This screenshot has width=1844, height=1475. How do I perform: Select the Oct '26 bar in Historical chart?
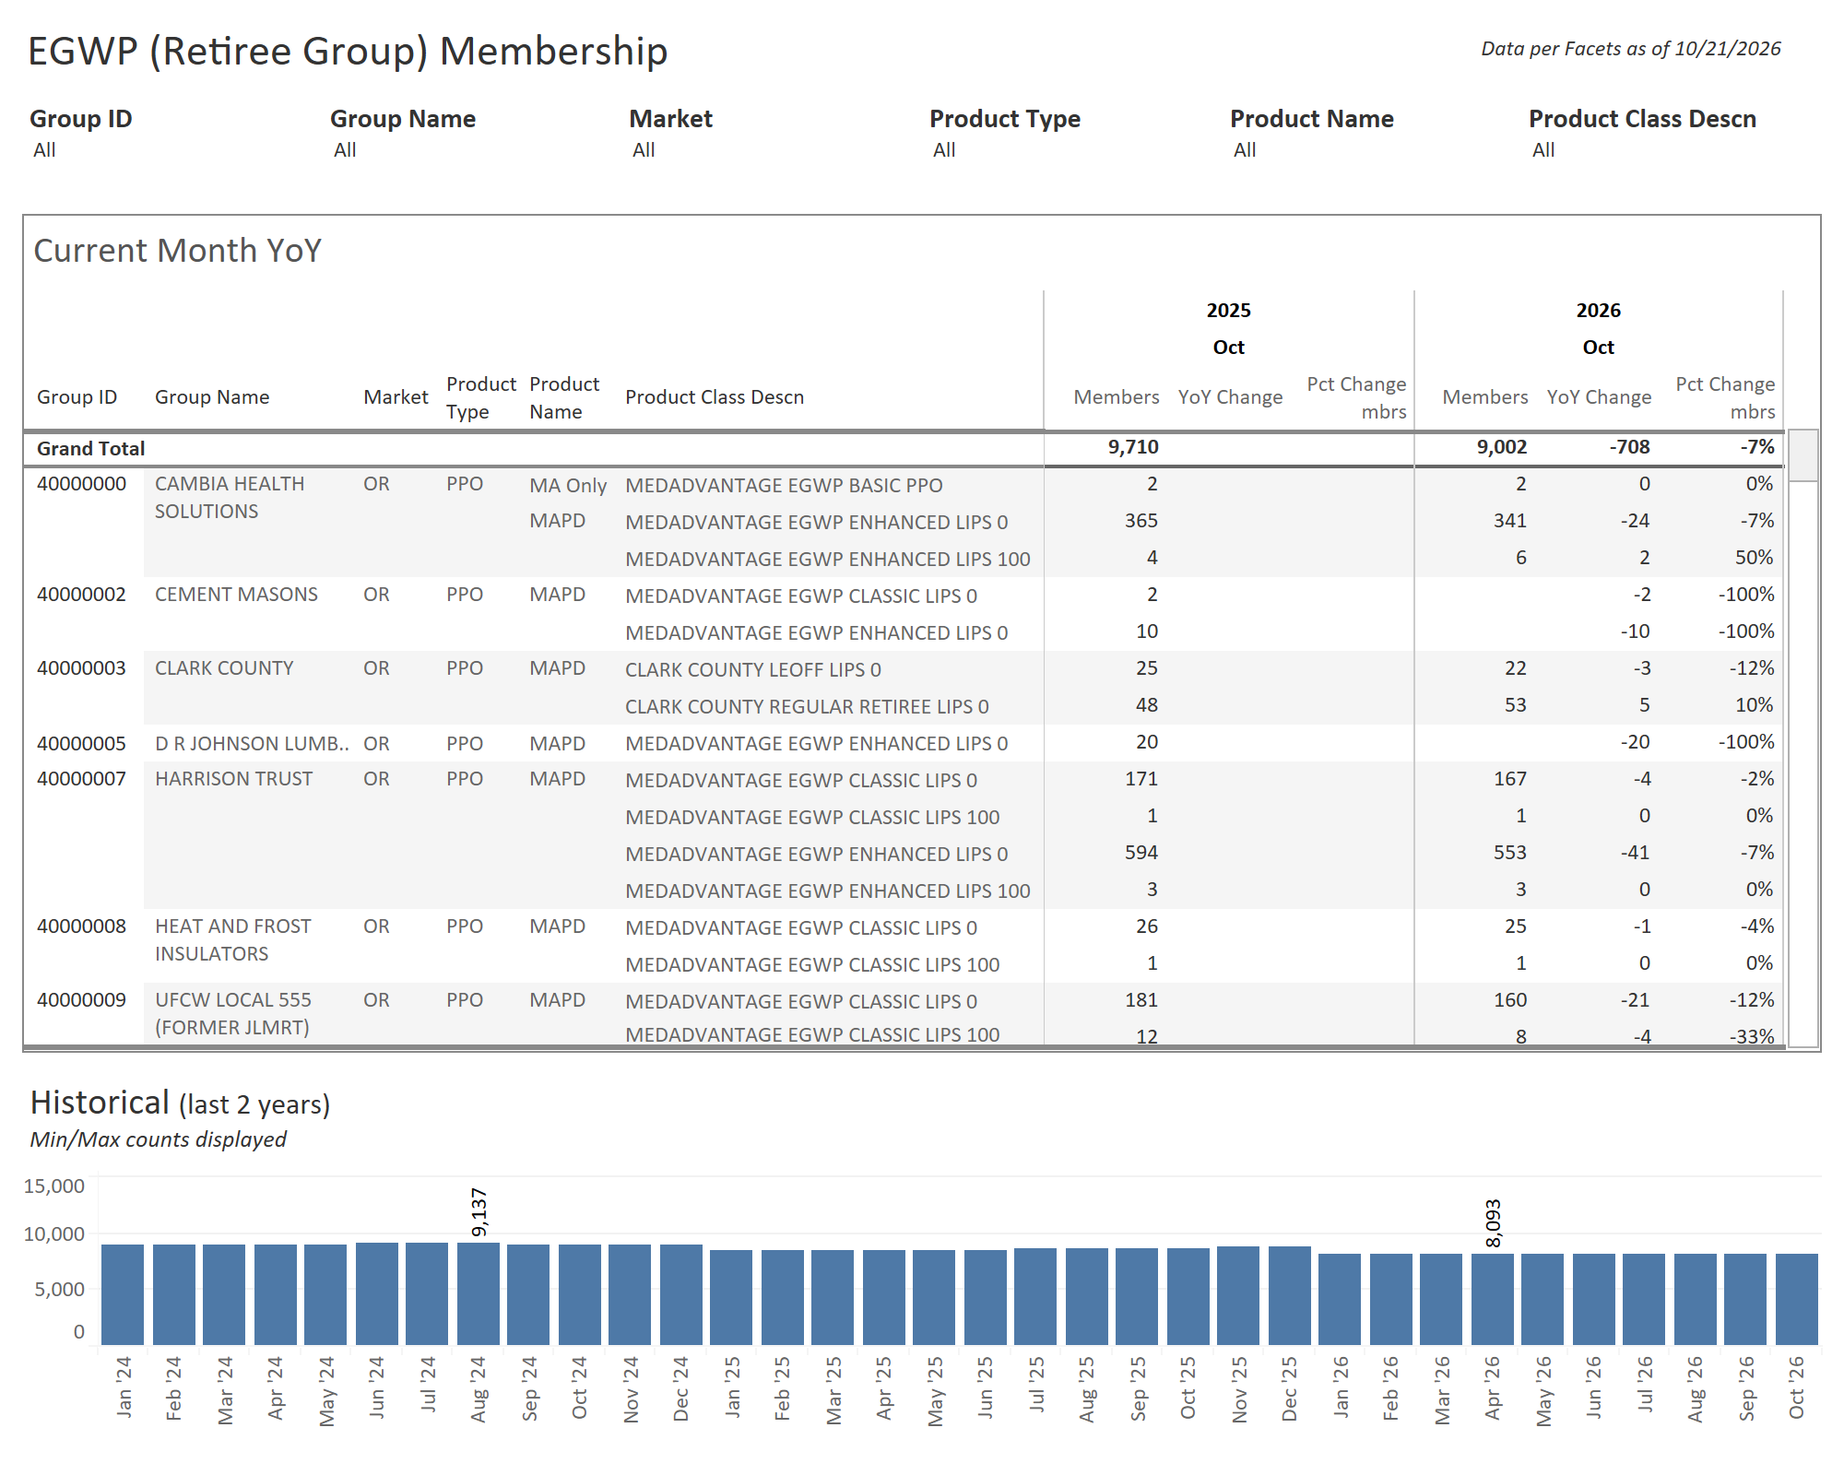1797,1300
